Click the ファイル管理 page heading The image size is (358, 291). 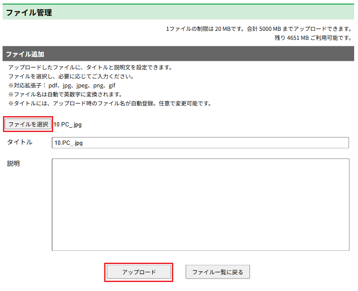(x=29, y=13)
